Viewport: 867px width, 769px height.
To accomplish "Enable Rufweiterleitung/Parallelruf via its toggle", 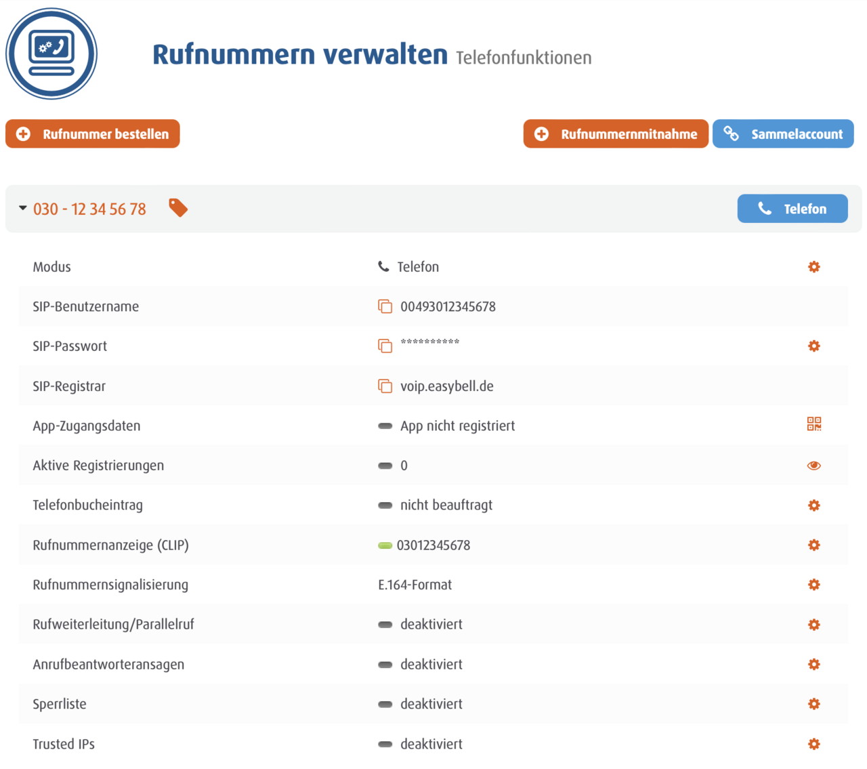I will pos(385,624).
